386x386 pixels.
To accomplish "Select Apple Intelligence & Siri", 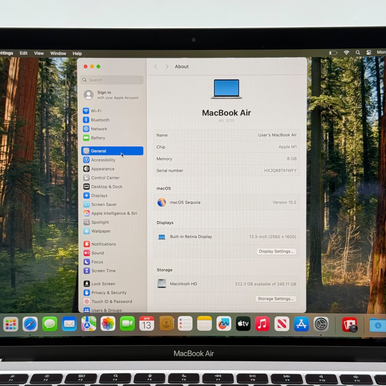I will 114,213.
